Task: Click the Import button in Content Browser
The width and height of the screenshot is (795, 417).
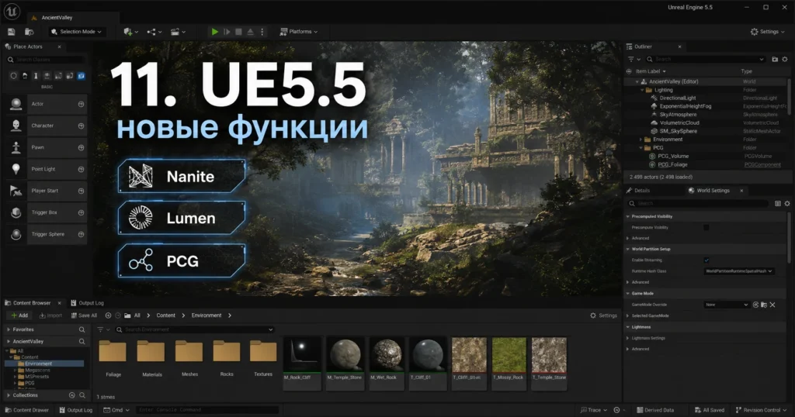Action: tap(50, 315)
